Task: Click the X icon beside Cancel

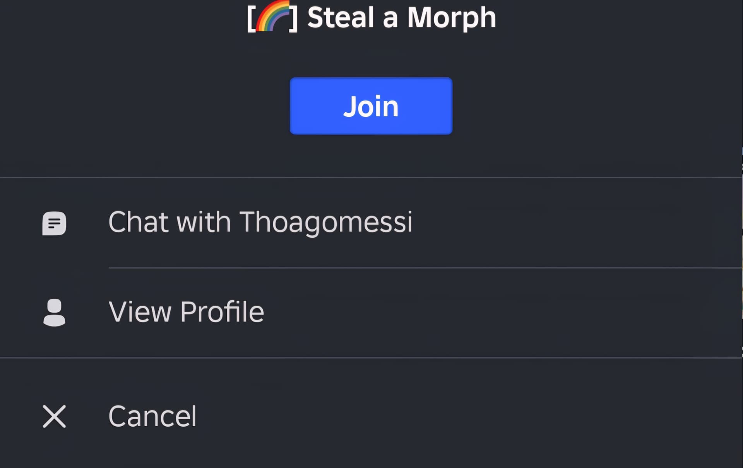Action: coord(54,416)
